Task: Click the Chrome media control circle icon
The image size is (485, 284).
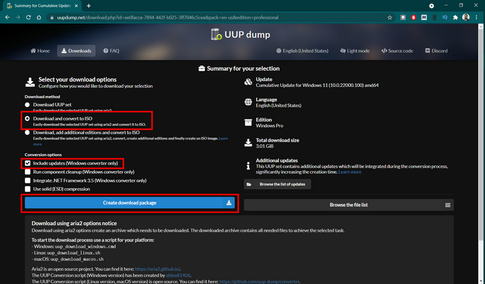Action: [x=432, y=6]
